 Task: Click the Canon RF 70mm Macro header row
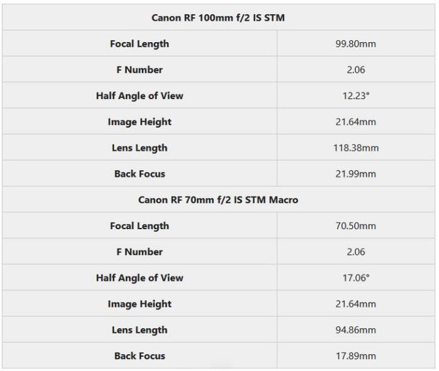point(218,200)
